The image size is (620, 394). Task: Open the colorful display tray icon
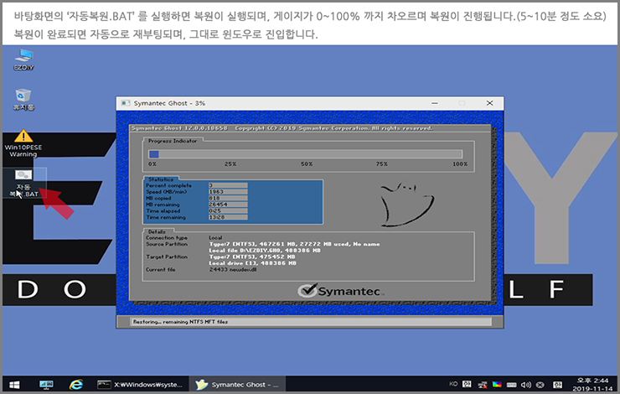(x=497, y=385)
